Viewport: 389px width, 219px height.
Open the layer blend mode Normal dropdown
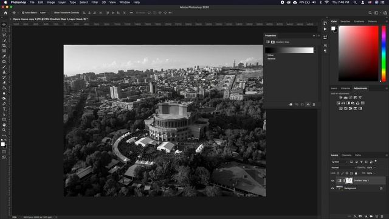point(343,168)
